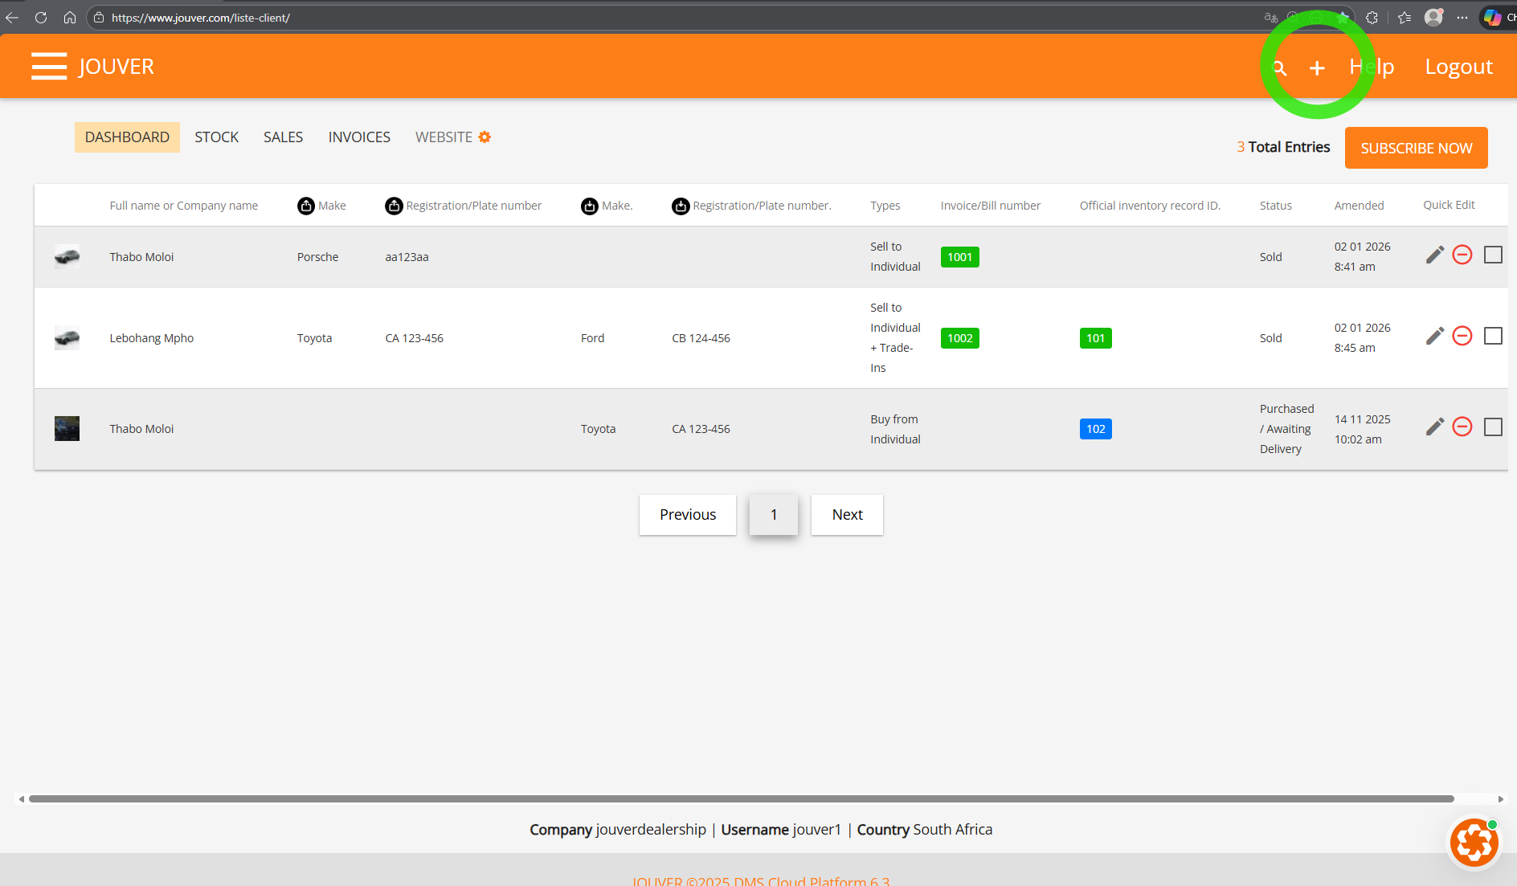Select the checkbox for the Lebohang Mpho row
This screenshot has width=1517, height=886.
point(1493,336)
